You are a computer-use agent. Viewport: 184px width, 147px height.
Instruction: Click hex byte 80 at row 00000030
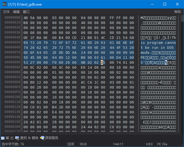coord(112,33)
